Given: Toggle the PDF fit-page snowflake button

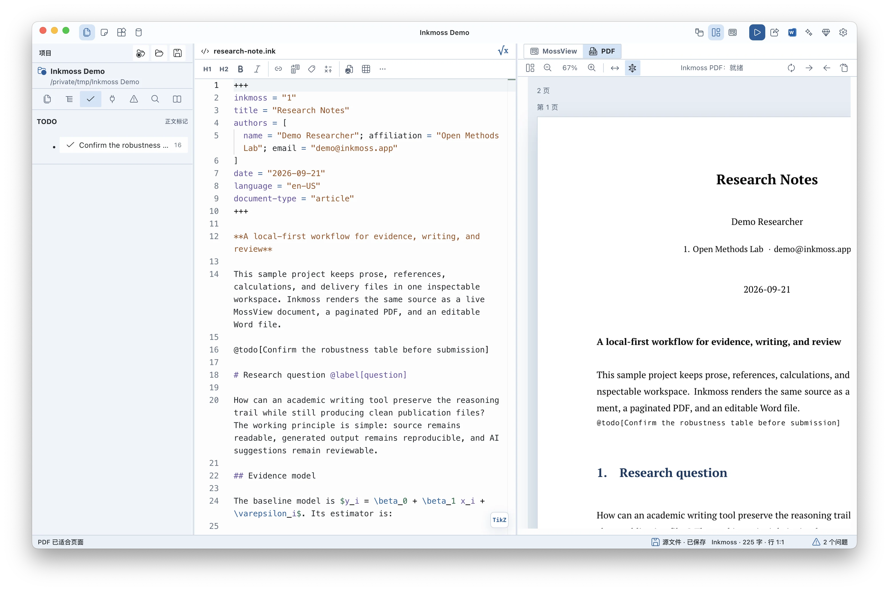Looking at the screenshot, I should tap(633, 68).
